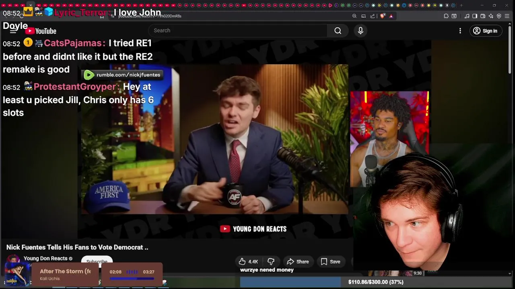Click the rumble.com/nickjfuentes overlay label
Viewport: 515px width, 289px height.
click(123, 75)
